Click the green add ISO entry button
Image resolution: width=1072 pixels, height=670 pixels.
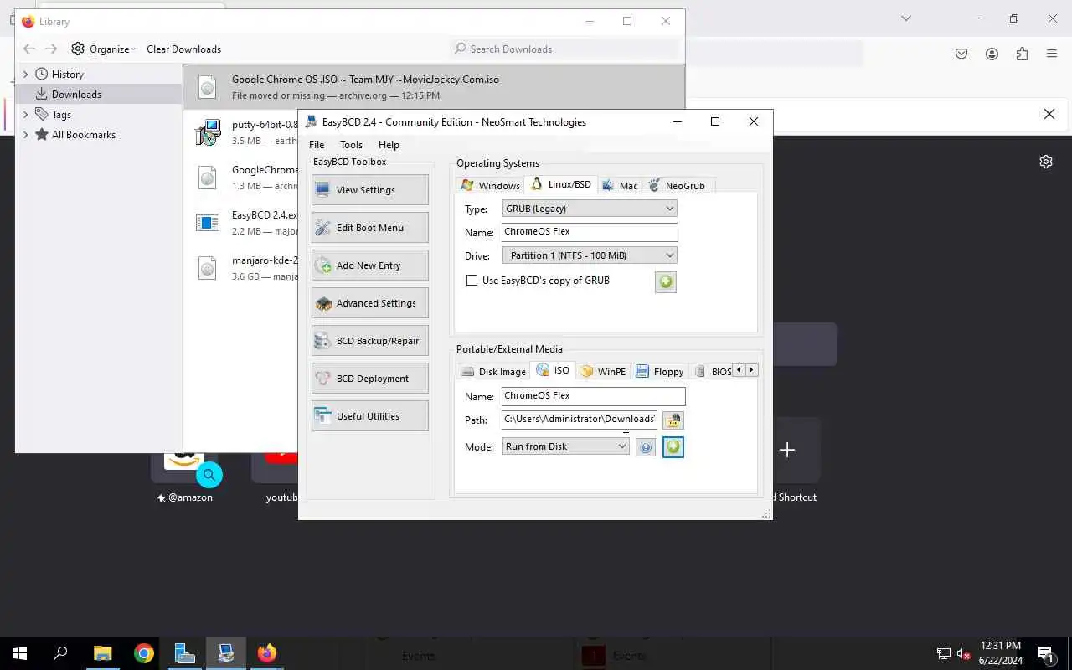673,447
